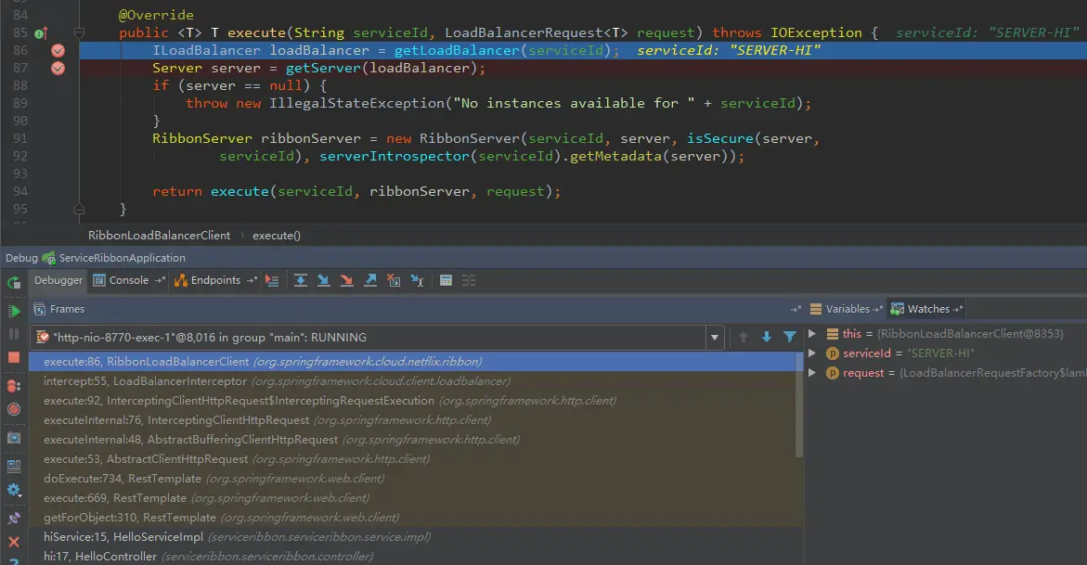Viewport: 1087px width, 565px height.
Task: Toggle Mute Breakpoints
Action: click(14, 410)
